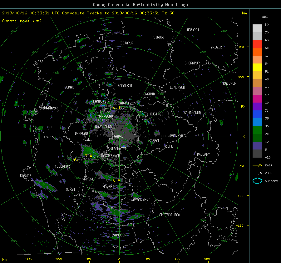Click the KARWAR city label
Screen dimensions: 281x263
point(26,176)
